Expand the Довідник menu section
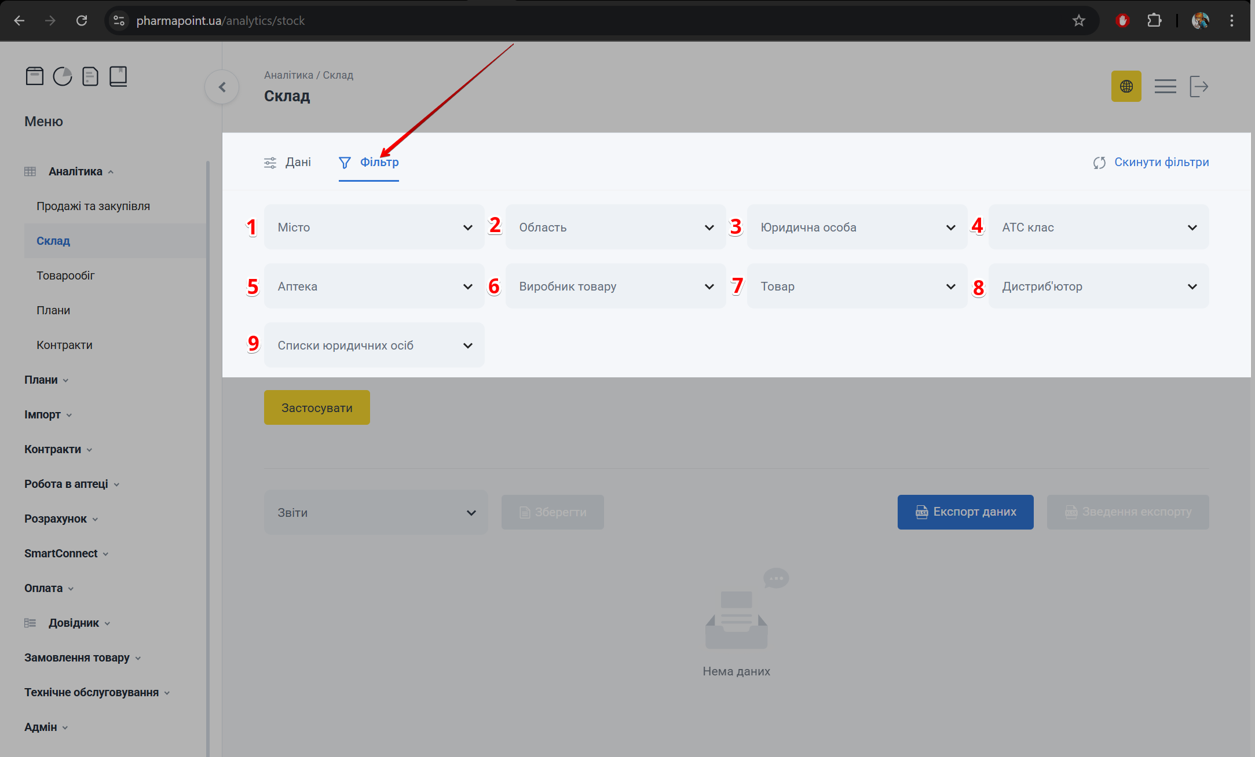This screenshot has width=1255, height=757. pos(74,623)
